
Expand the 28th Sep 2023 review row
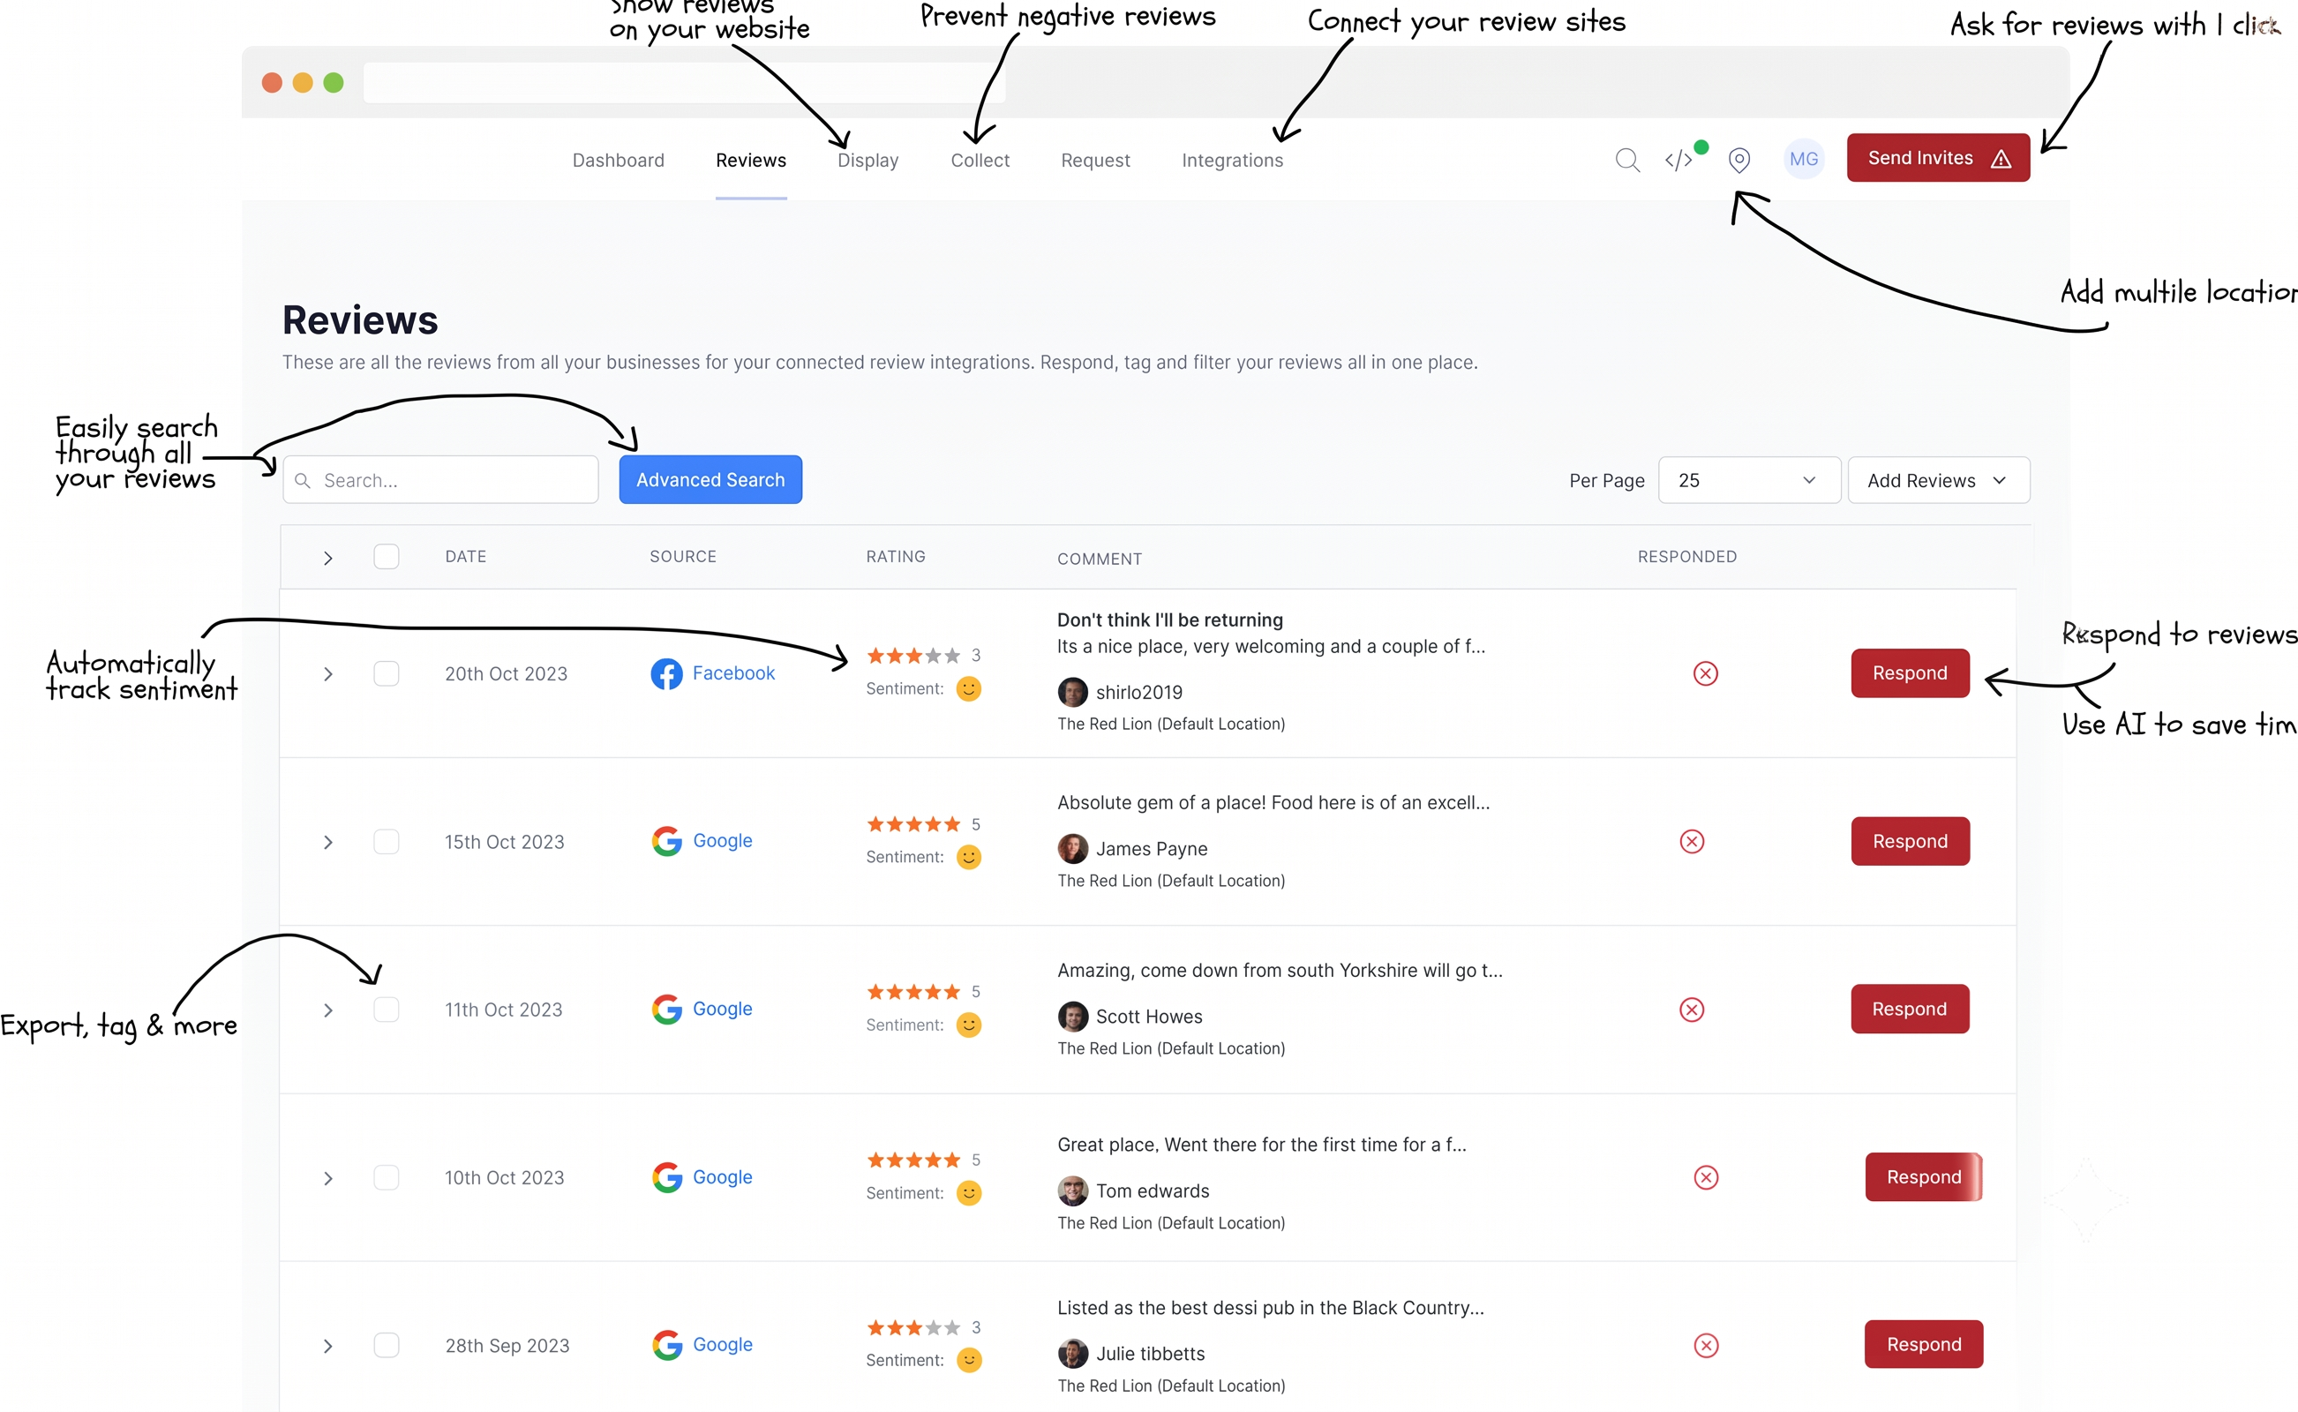[327, 1347]
